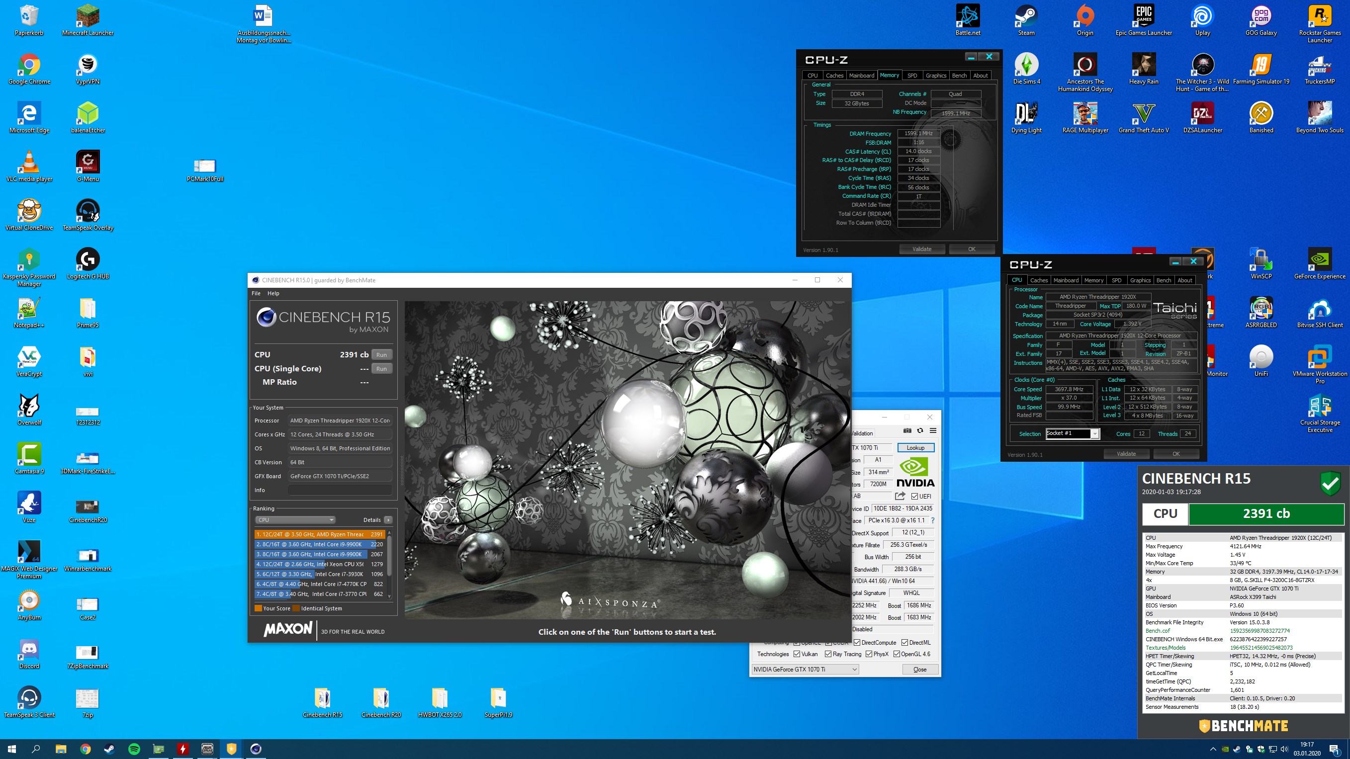The width and height of the screenshot is (1350, 759).
Task: Run the CPU (Single Core) test
Action: [381, 369]
